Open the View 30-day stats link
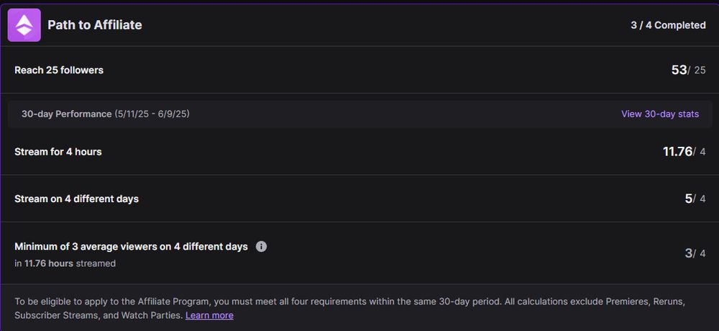The image size is (719, 331). coord(659,114)
